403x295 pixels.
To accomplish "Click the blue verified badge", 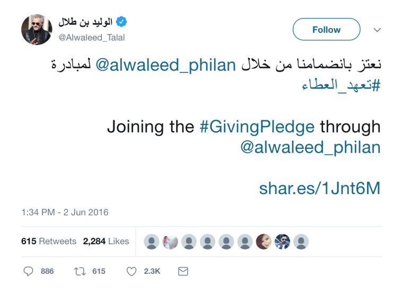I will 121,22.
